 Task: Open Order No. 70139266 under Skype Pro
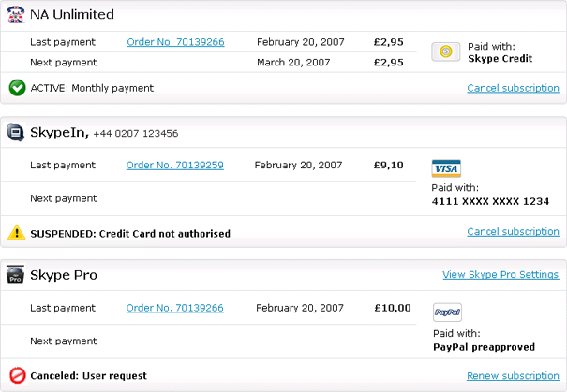(x=174, y=308)
